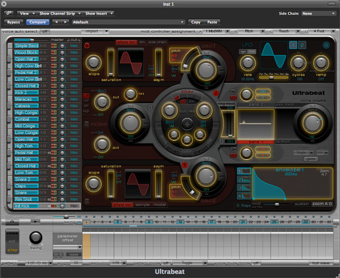Enable step 5 in sequencer row

tap(118, 222)
